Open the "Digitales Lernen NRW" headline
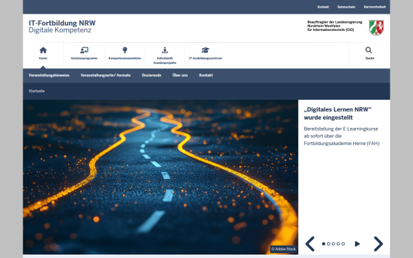Screen dimensions: 413x258 pyautogui.click(x=337, y=114)
